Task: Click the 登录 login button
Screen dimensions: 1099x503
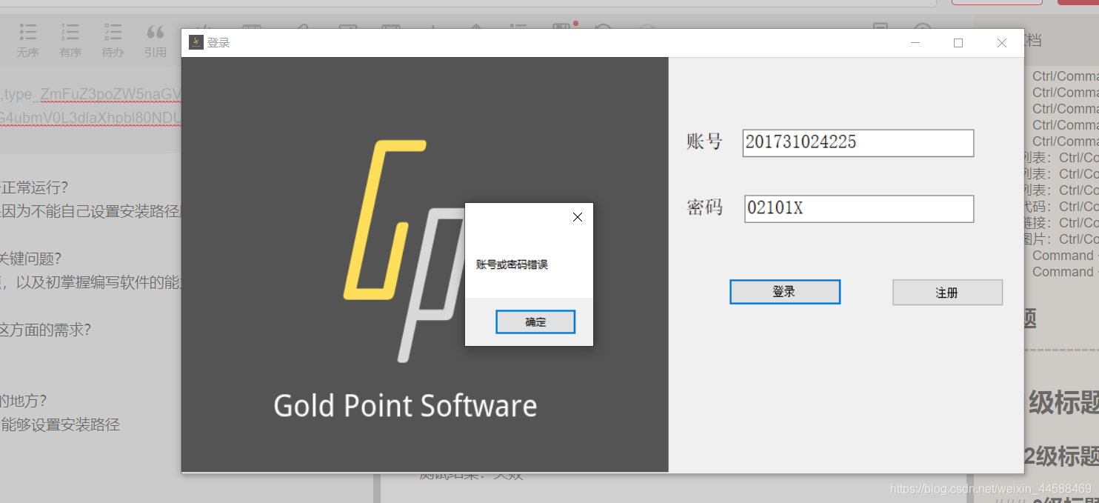Action: 785,292
